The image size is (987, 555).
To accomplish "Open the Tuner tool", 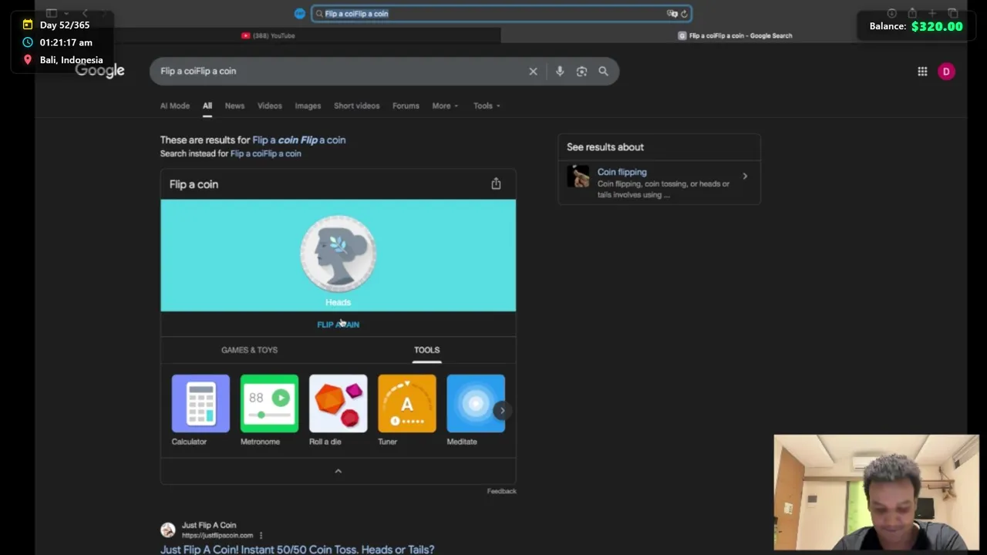I will (x=406, y=410).
